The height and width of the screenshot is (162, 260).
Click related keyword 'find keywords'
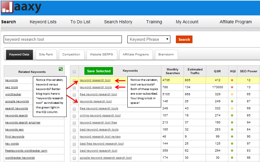click(15, 137)
